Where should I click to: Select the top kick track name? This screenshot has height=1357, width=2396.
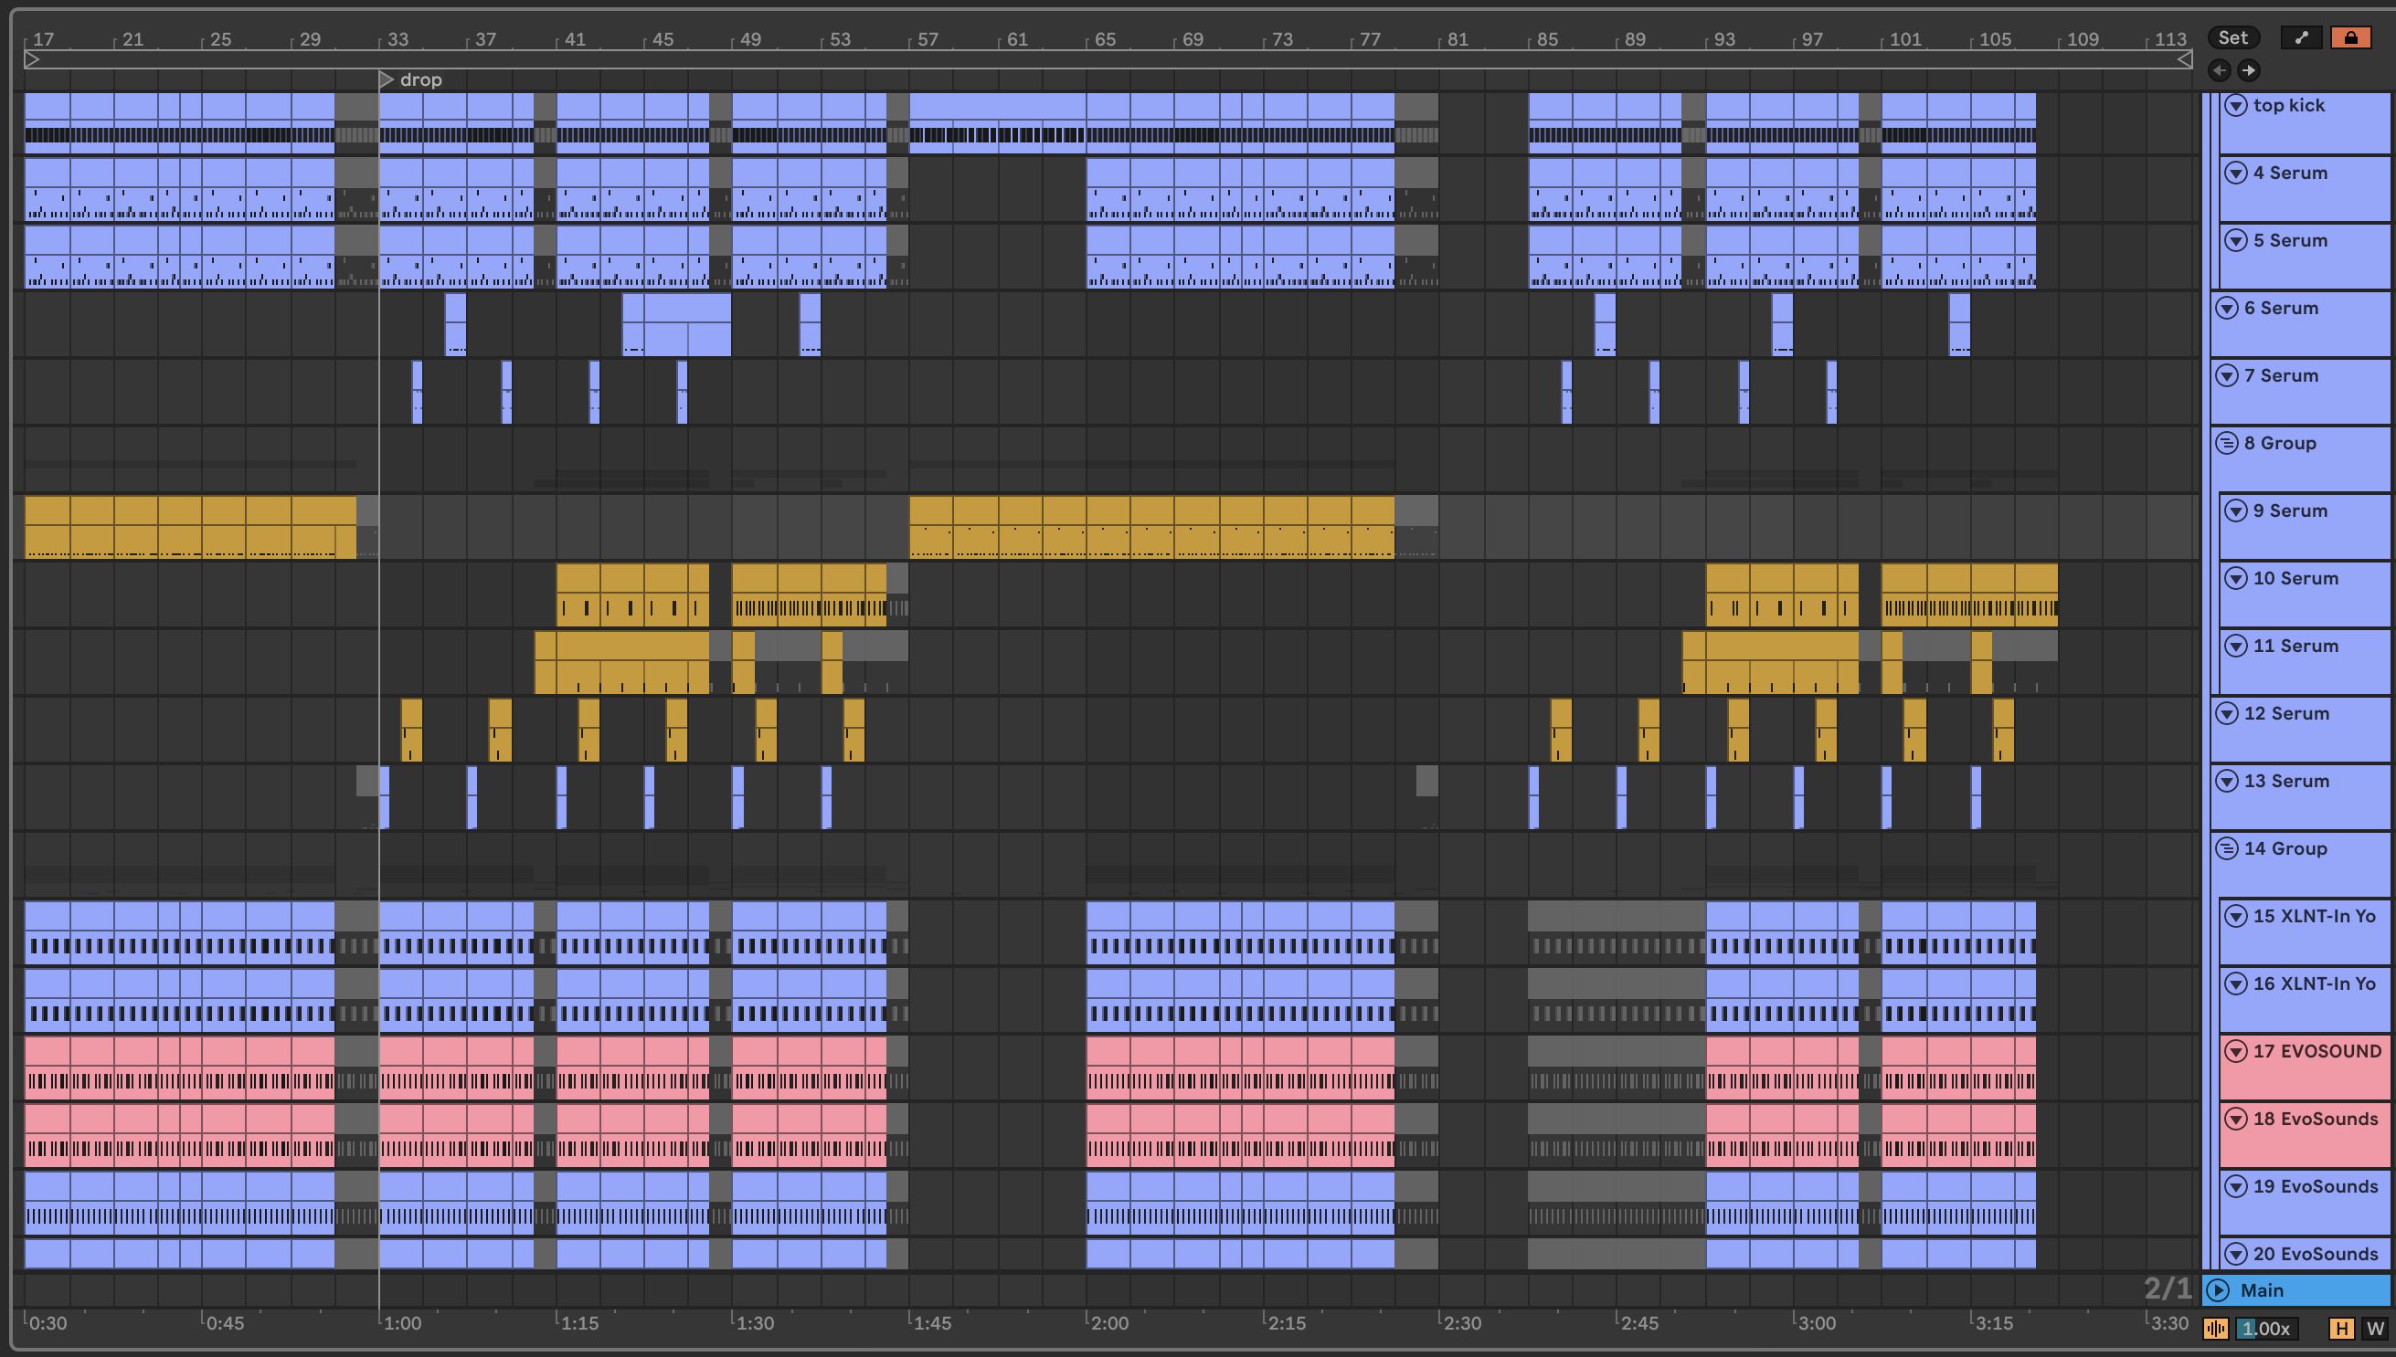(2289, 105)
